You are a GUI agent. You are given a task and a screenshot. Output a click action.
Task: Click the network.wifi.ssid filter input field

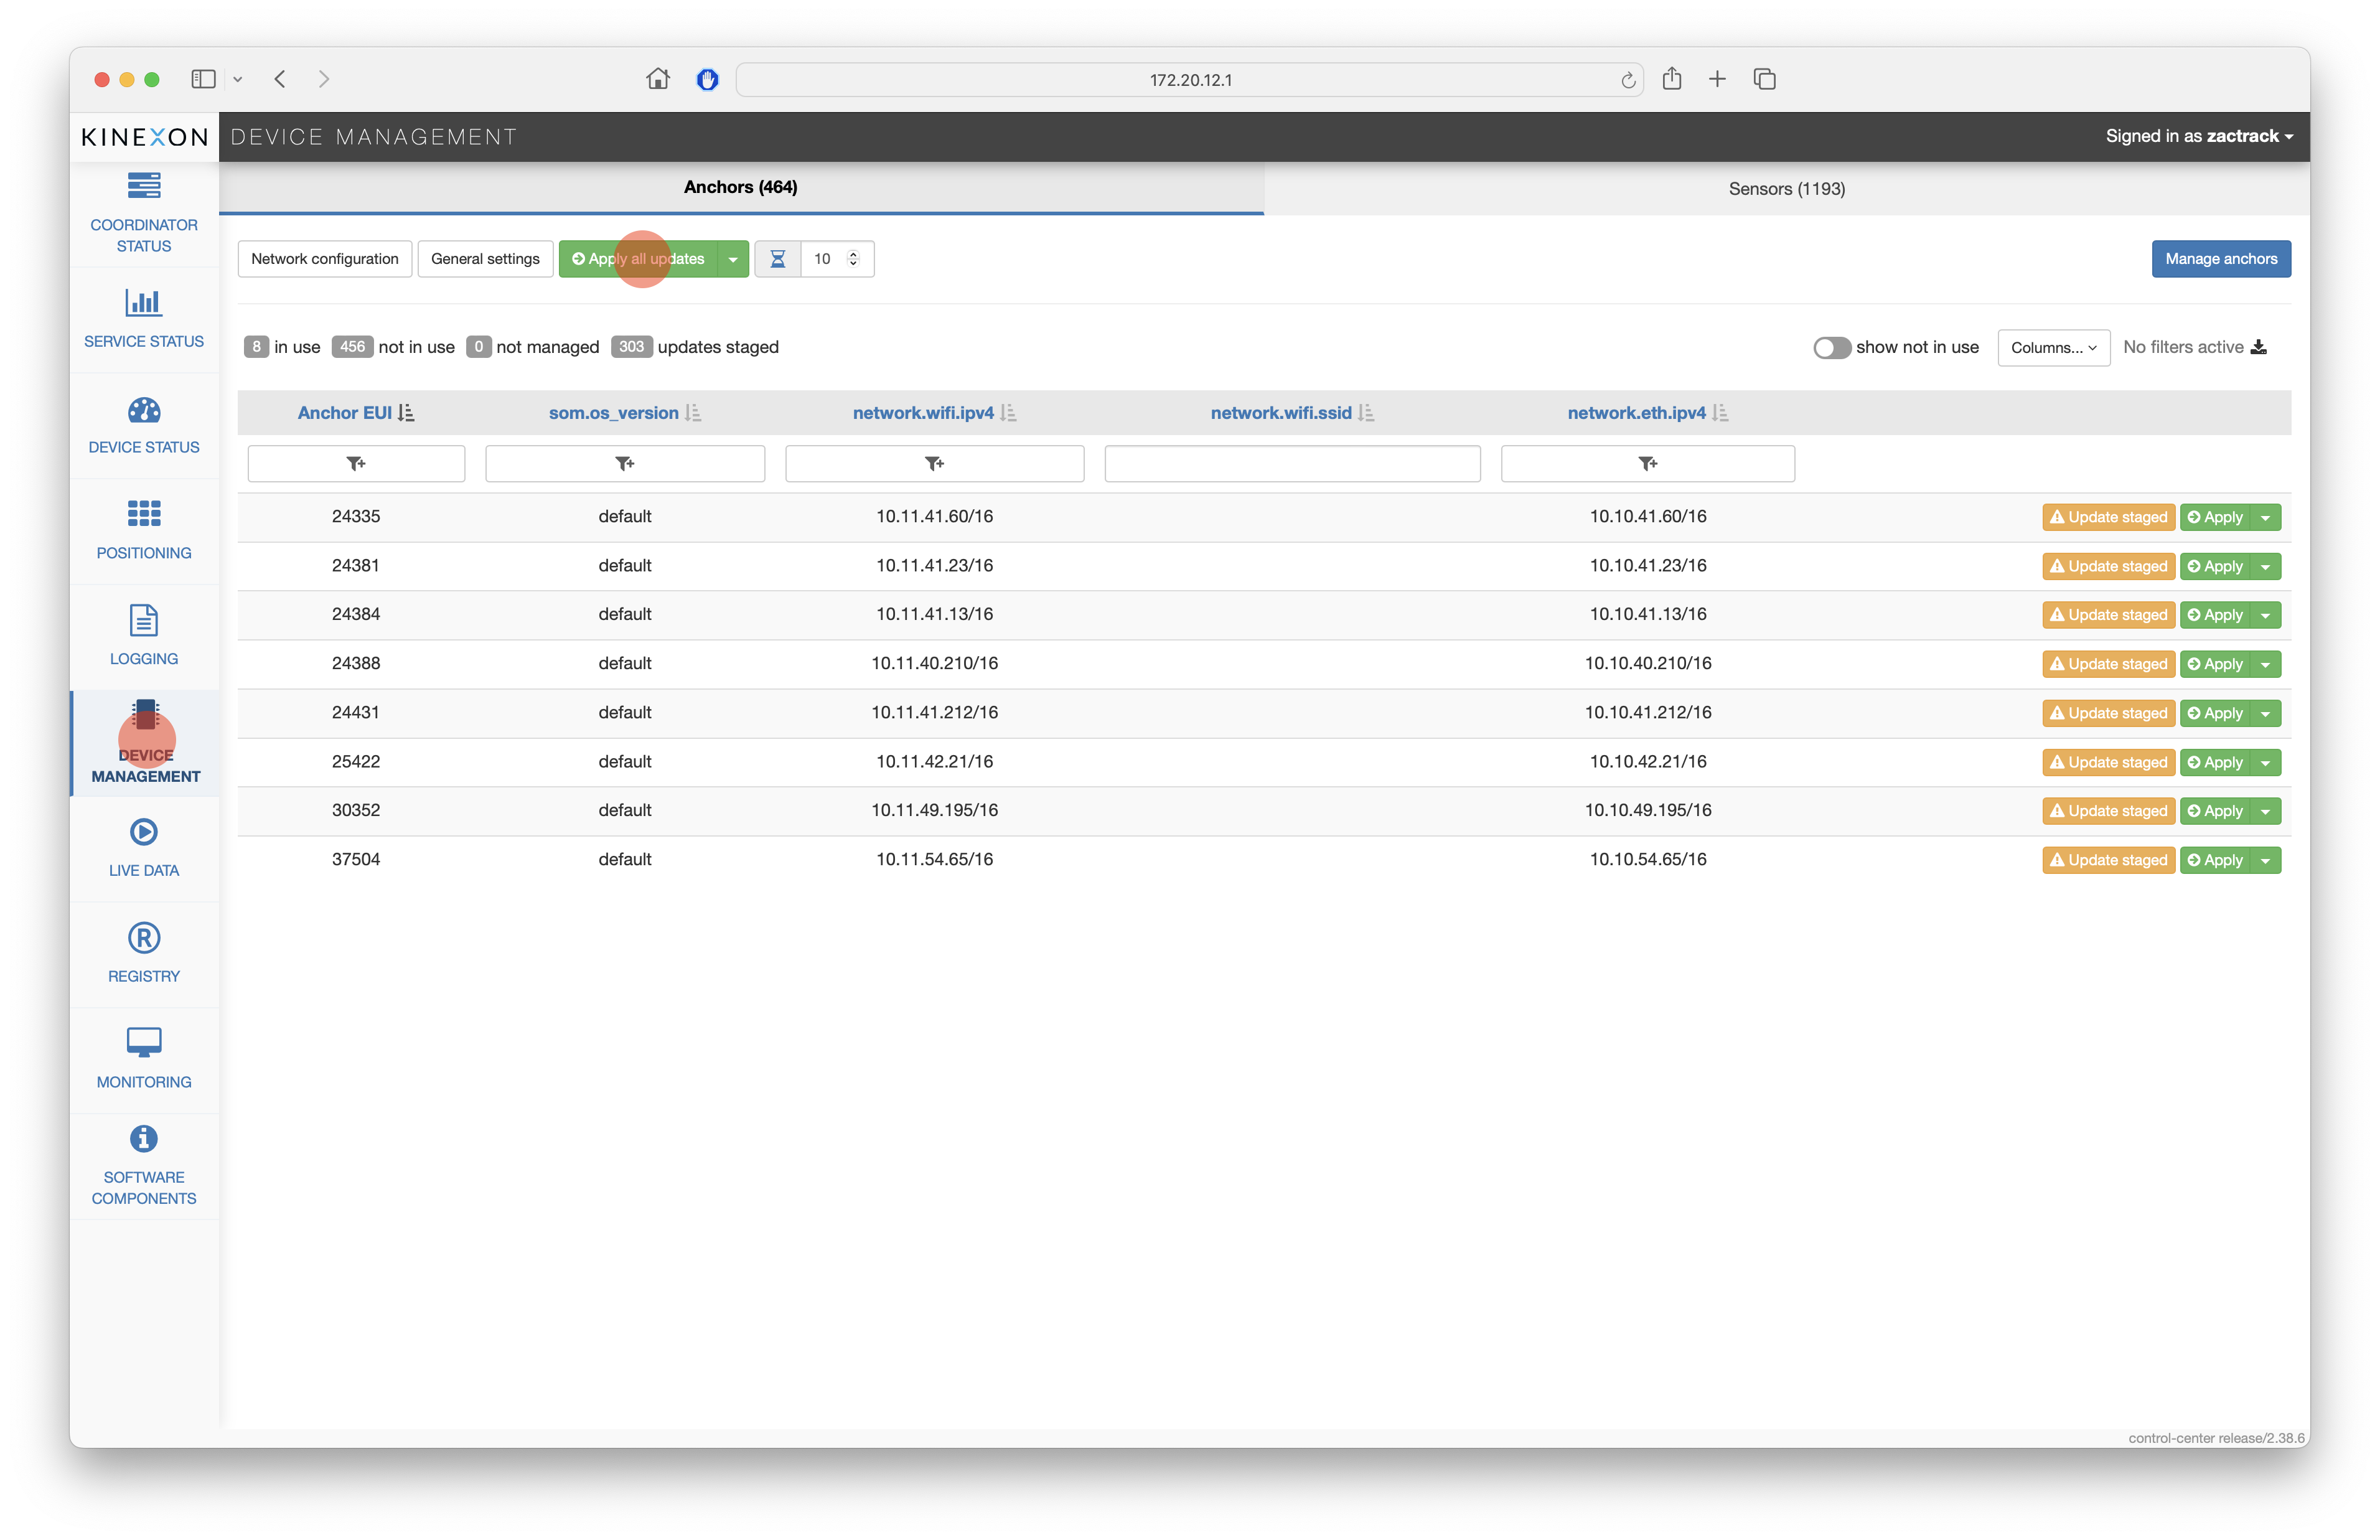click(x=1291, y=464)
